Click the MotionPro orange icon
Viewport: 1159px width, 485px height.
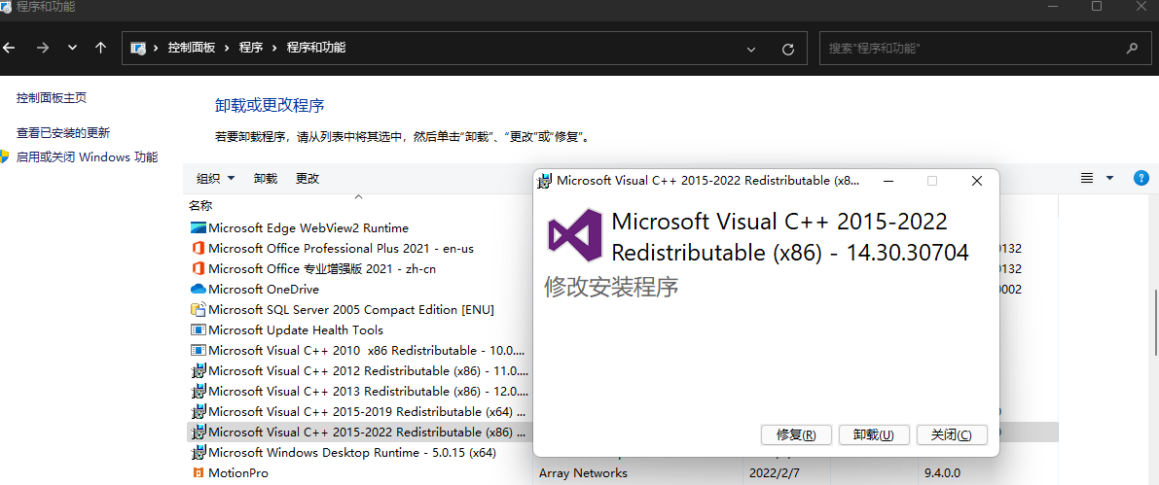(x=199, y=472)
